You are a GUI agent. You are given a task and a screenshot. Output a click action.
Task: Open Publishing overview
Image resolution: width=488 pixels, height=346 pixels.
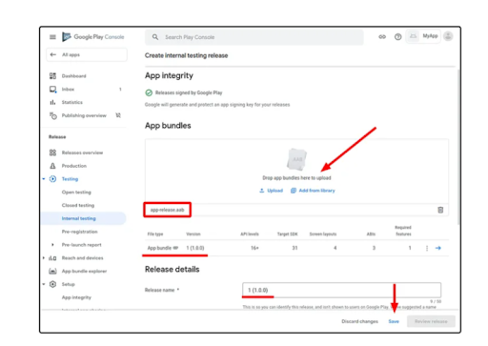[x=84, y=115]
